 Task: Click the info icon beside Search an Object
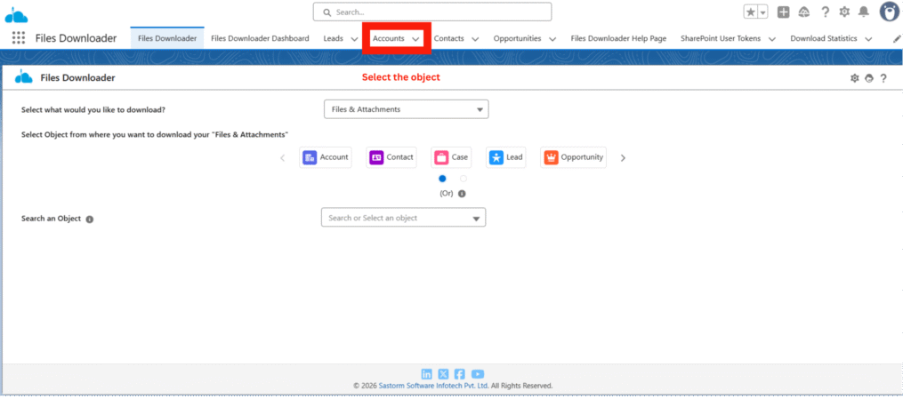click(x=90, y=219)
